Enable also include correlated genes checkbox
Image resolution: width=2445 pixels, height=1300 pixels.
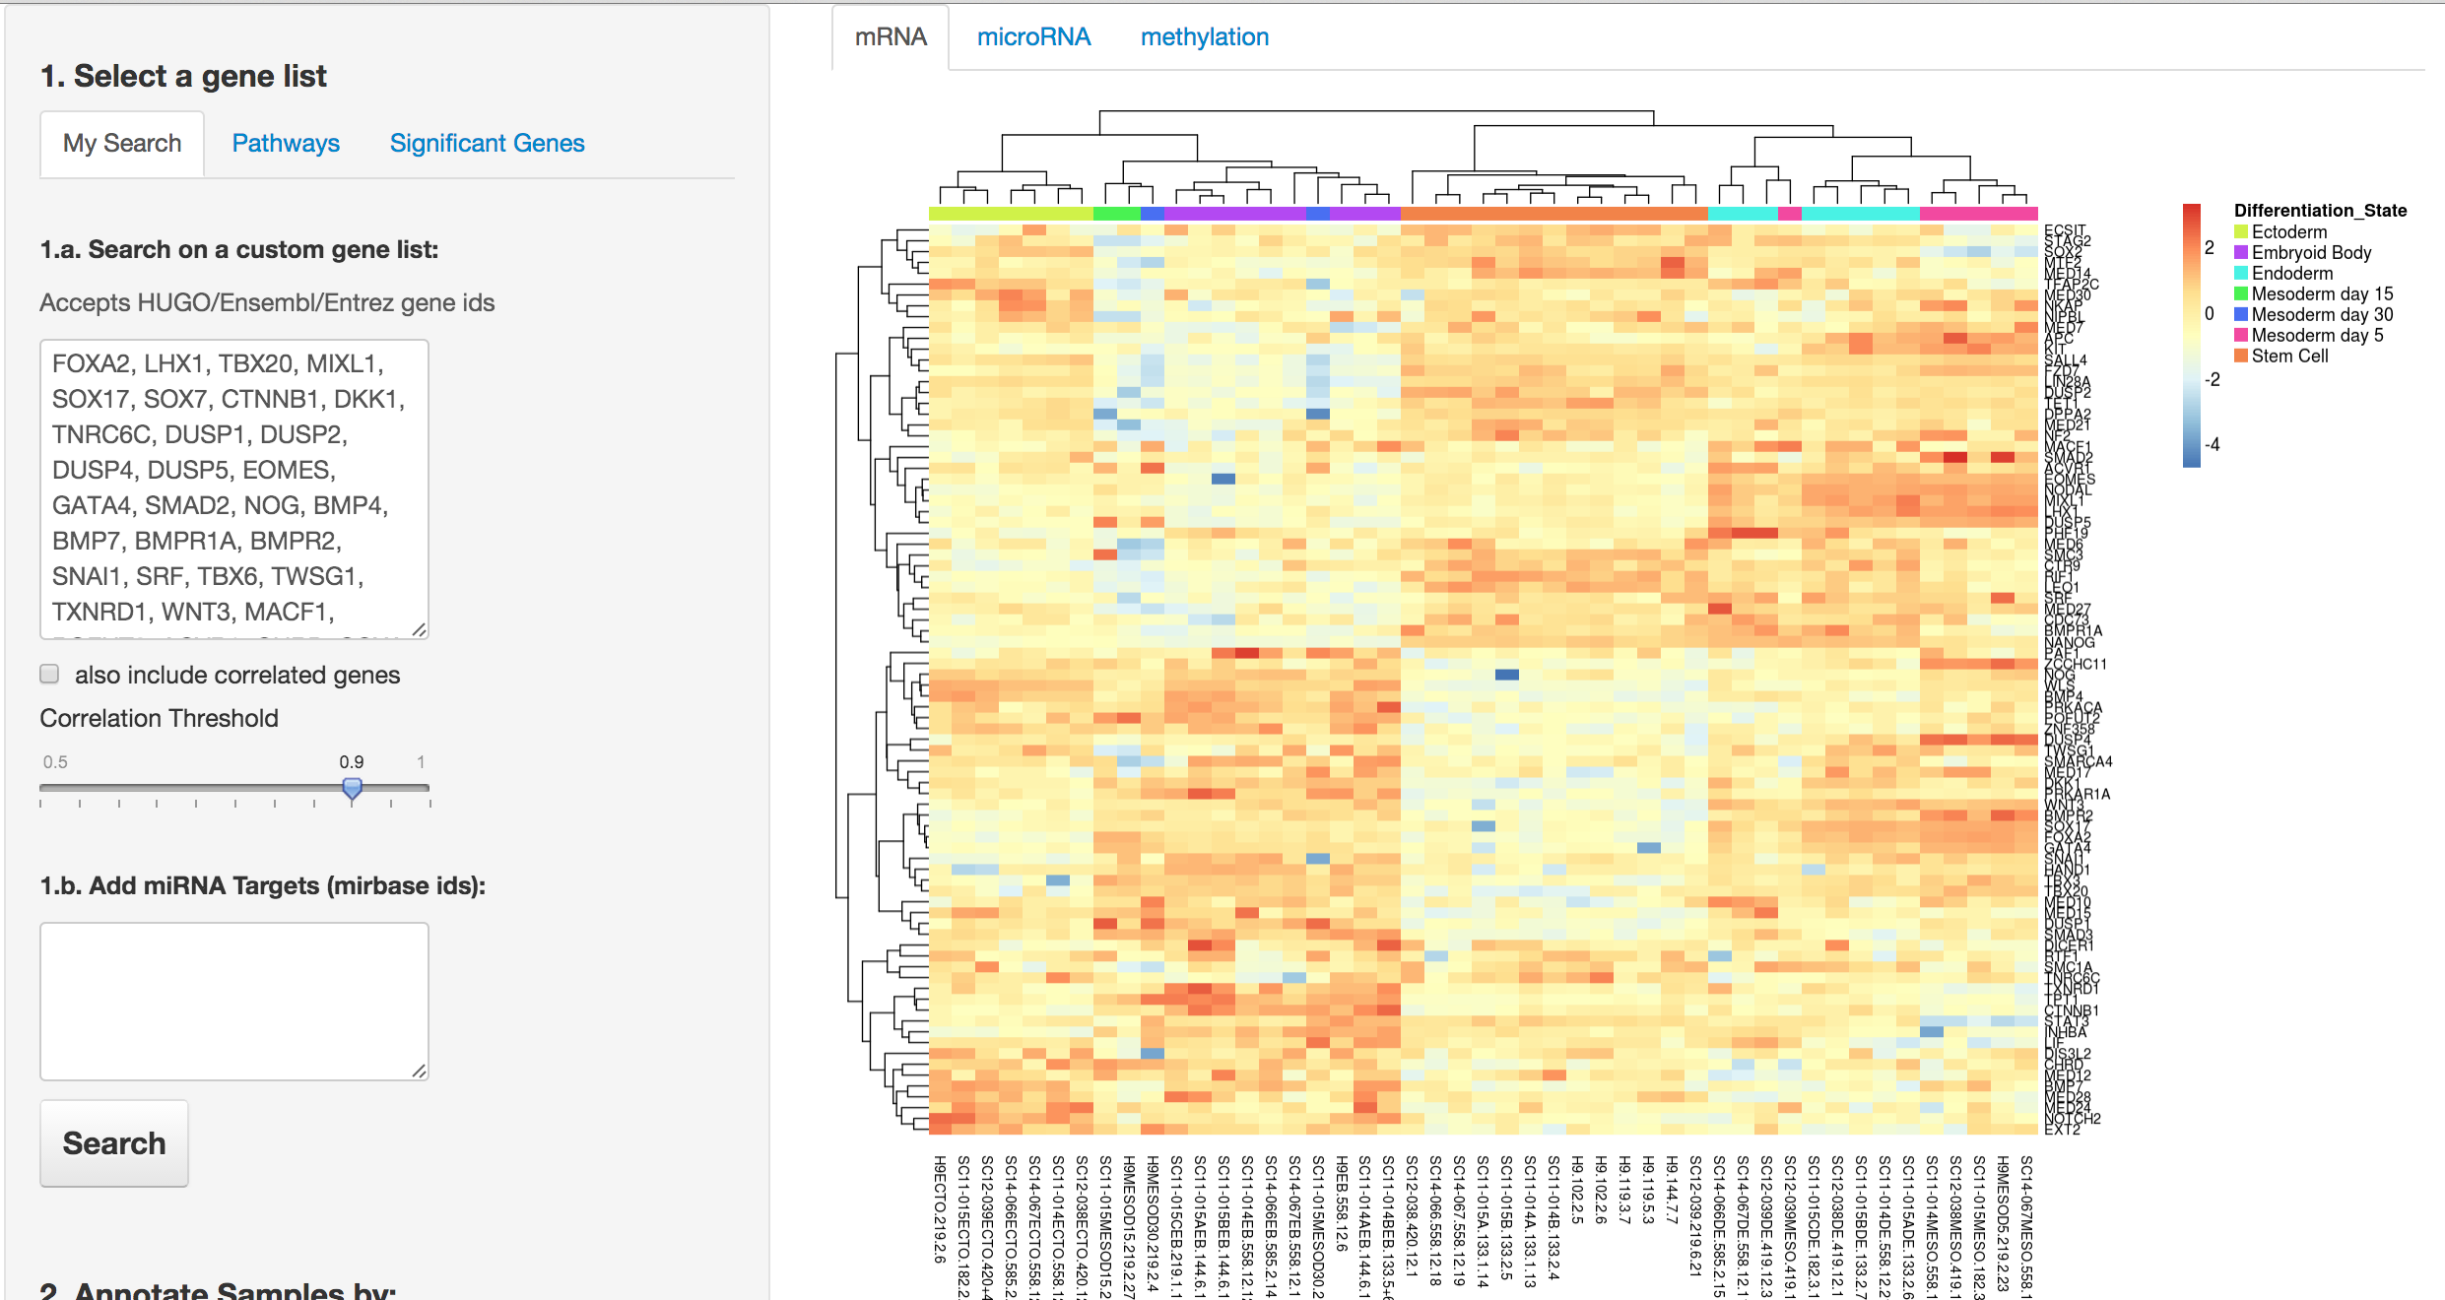[x=50, y=675]
